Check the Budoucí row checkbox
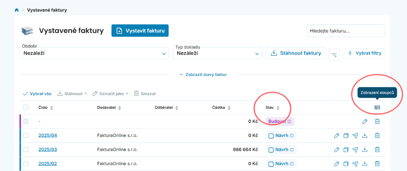407x171 pixels. coord(26,121)
